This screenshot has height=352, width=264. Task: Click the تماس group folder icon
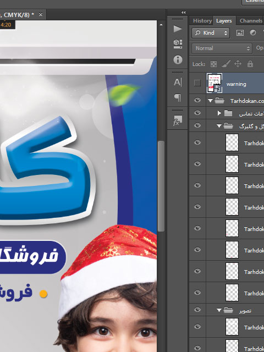click(x=228, y=113)
